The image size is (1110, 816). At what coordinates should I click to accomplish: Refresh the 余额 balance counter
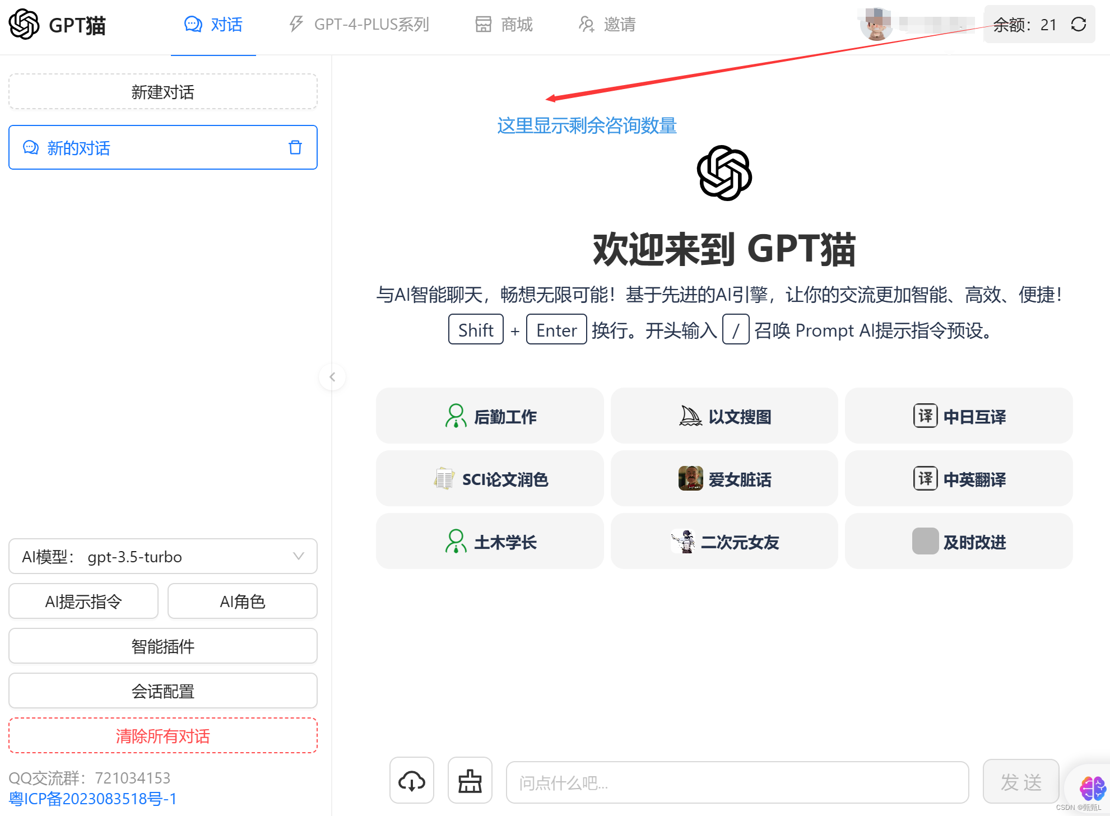point(1079,25)
